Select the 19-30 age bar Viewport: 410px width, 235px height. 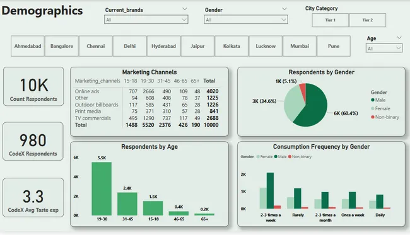(x=102, y=189)
